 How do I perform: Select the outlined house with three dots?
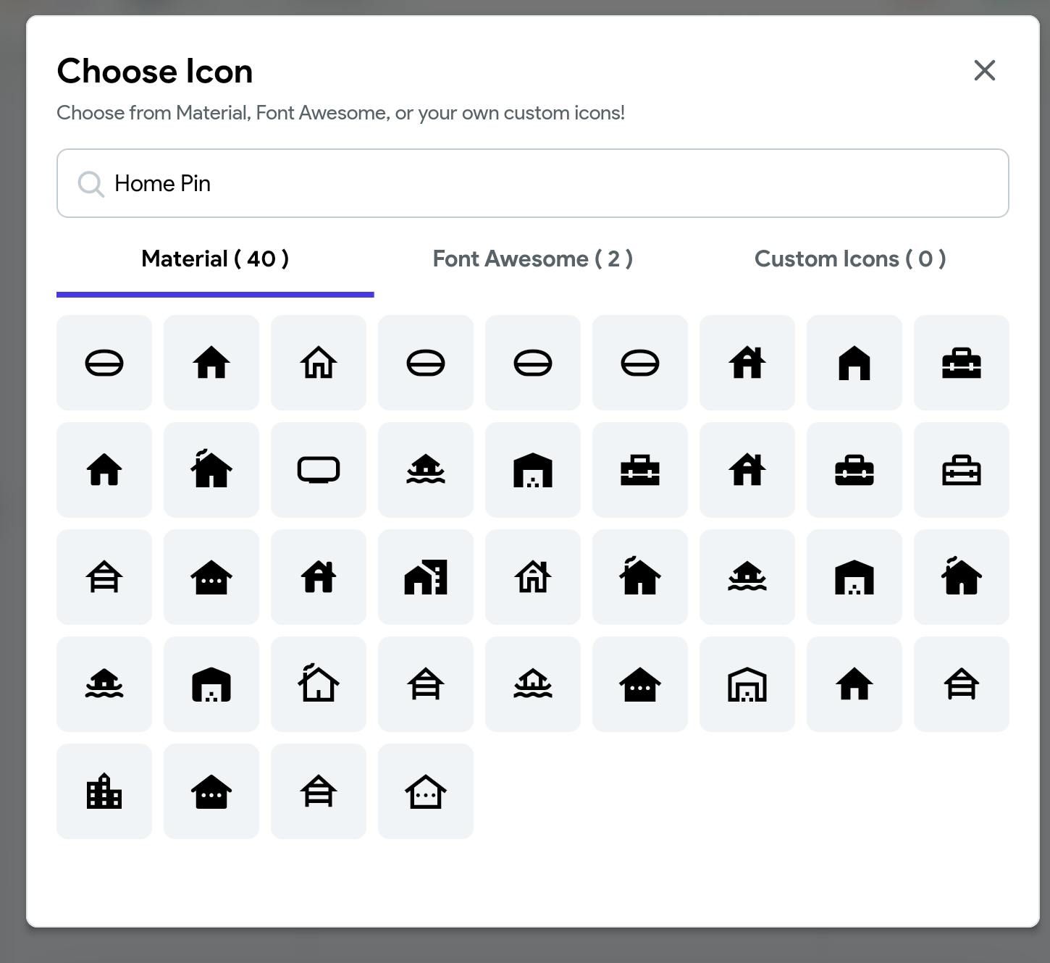point(426,791)
